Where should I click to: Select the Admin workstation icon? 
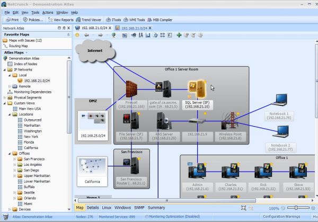[x=197, y=171]
